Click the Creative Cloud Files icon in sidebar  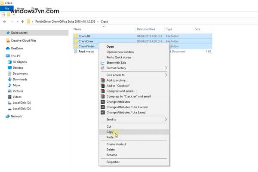point(8,40)
